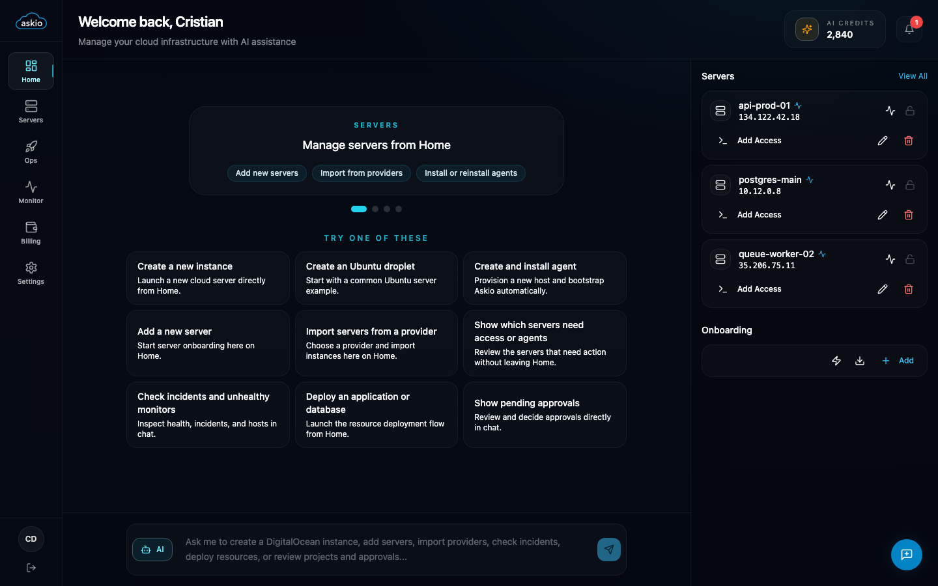
Task: Choose Add a new server card
Action: (208, 343)
